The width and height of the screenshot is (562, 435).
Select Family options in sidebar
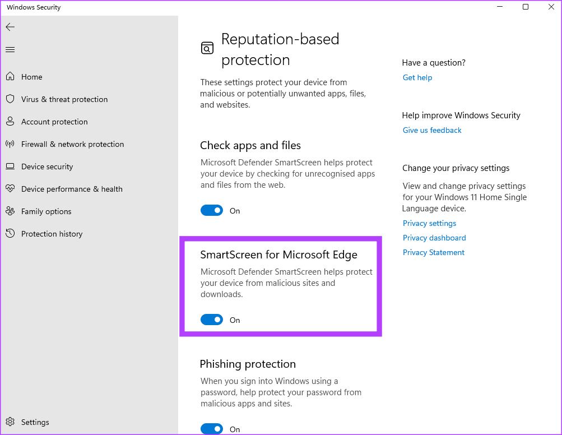click(47, 211)
